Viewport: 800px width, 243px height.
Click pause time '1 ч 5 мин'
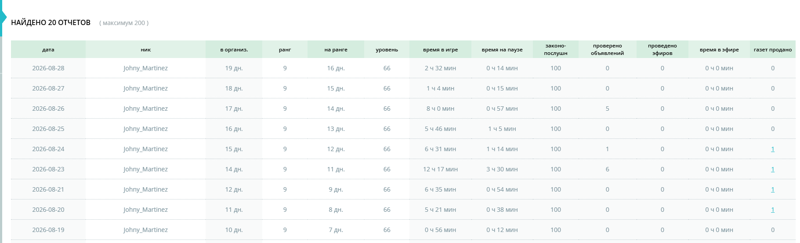tap(502, 129)
